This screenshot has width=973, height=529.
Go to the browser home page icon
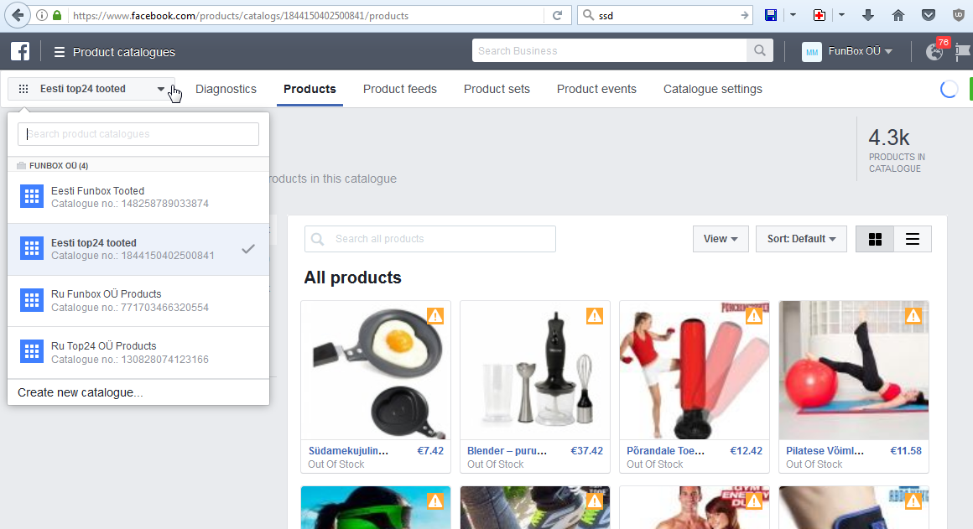pos(898,15)
